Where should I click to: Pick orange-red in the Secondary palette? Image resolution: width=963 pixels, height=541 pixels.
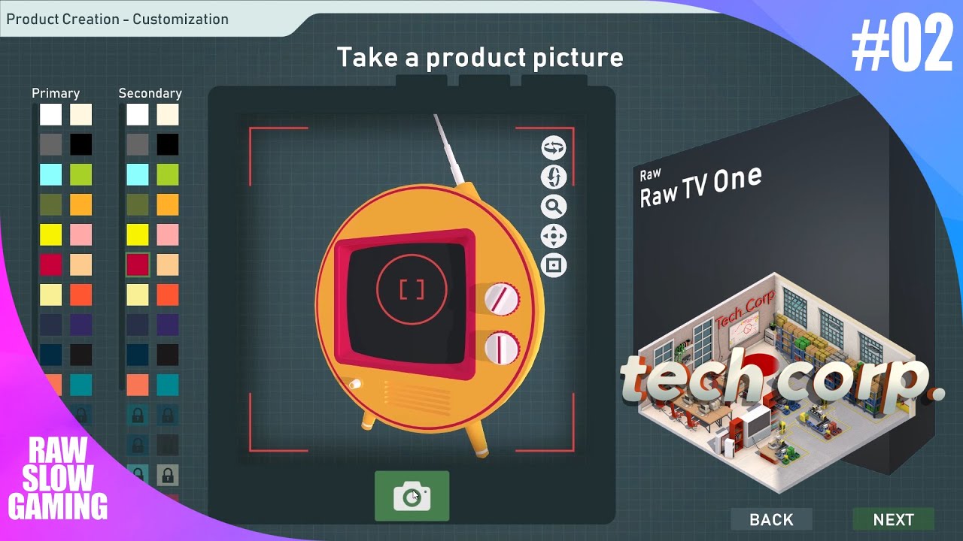tap(168, 295)
